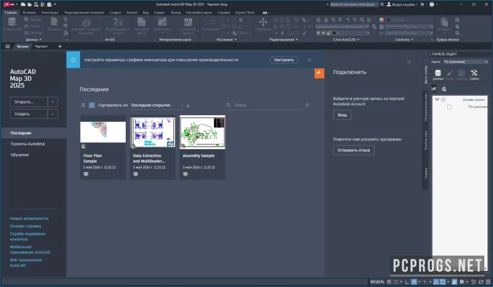
Task: Expand the Данные ribbon panel
Action: pyautogui.click(x=34, y=39)
